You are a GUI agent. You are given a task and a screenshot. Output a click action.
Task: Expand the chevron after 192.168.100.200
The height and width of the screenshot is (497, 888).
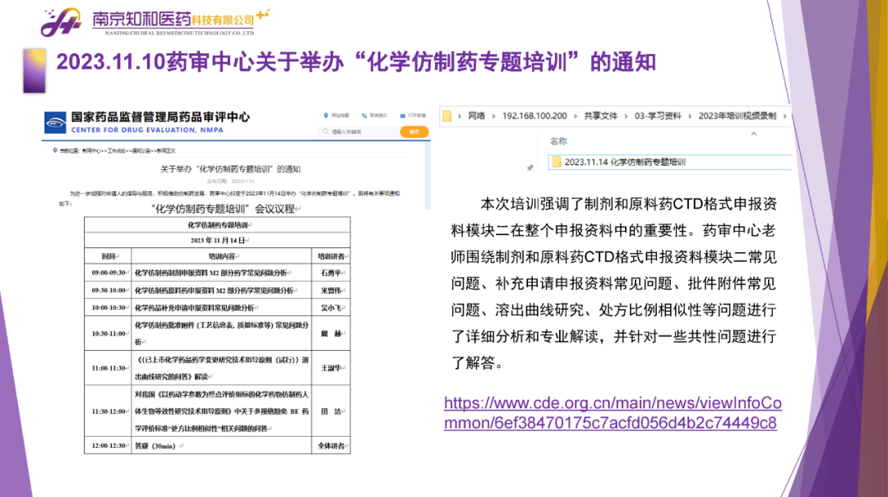point(575,116)
